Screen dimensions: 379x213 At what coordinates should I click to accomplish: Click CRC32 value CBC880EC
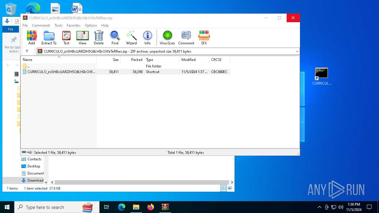[x=219, y=72]
